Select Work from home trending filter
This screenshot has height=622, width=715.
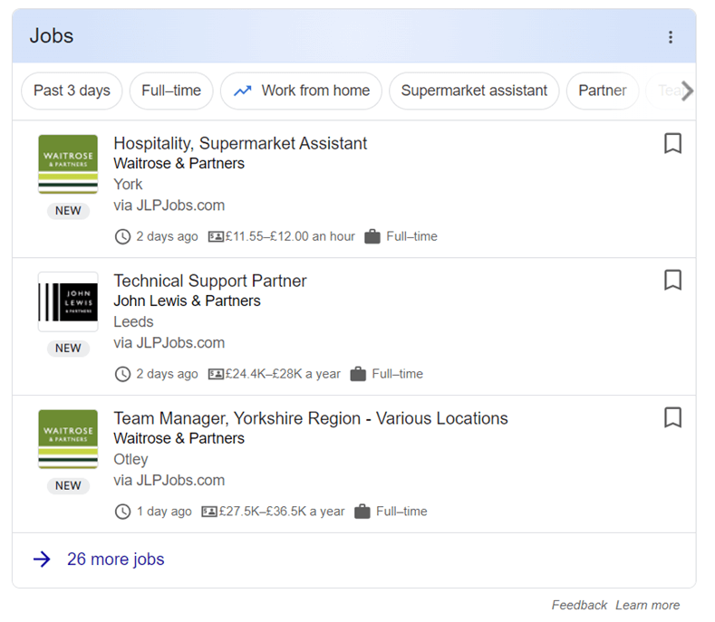click(301, 91)
